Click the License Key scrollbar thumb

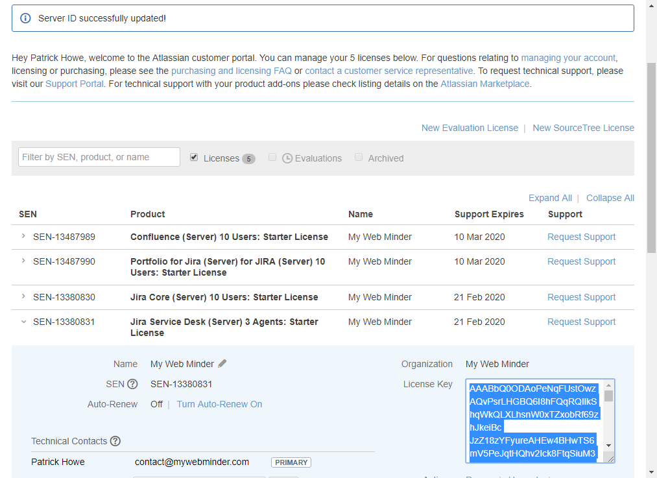pyautogui.click(x=609, y=396)
